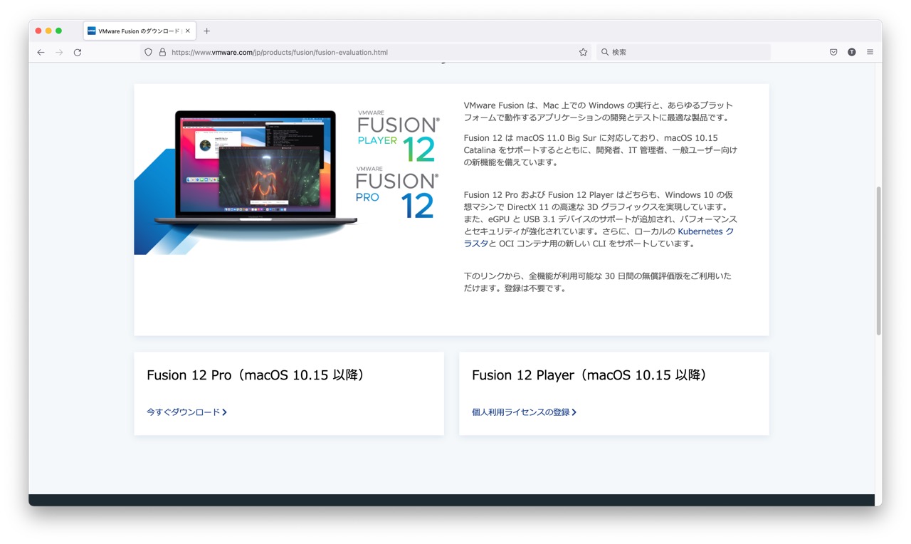Viewport: 911px width, 544px height.
Task: Open the Kubernetes クラスタ link
Action: coord(599,237)
